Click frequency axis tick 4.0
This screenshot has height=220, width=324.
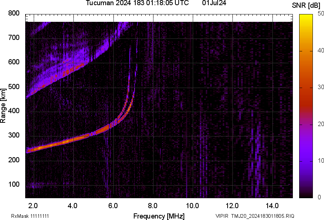coord(73,206)
